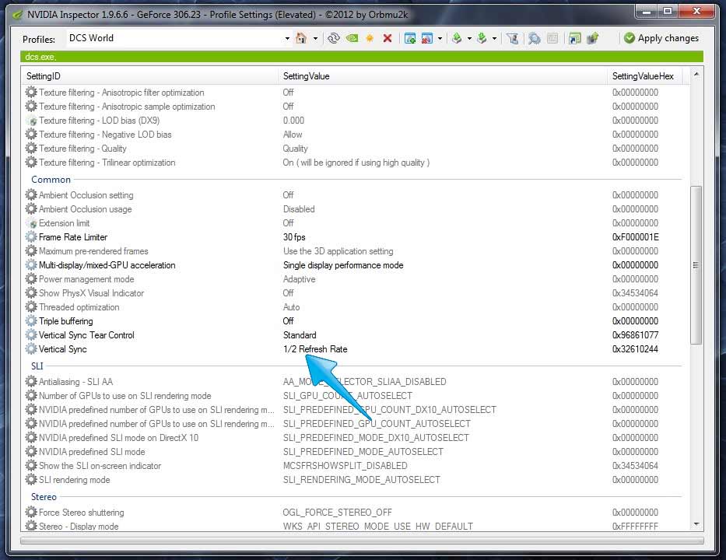Click the refresh profiles icon
726x560 pixels.
333,38
